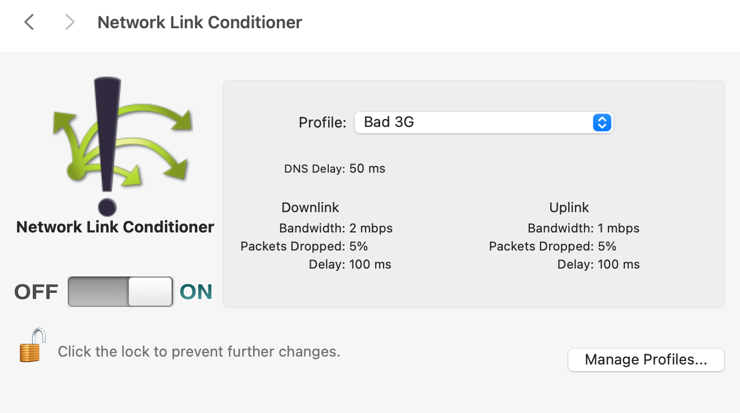Click the forward chevron arrow

pos(69,23)
